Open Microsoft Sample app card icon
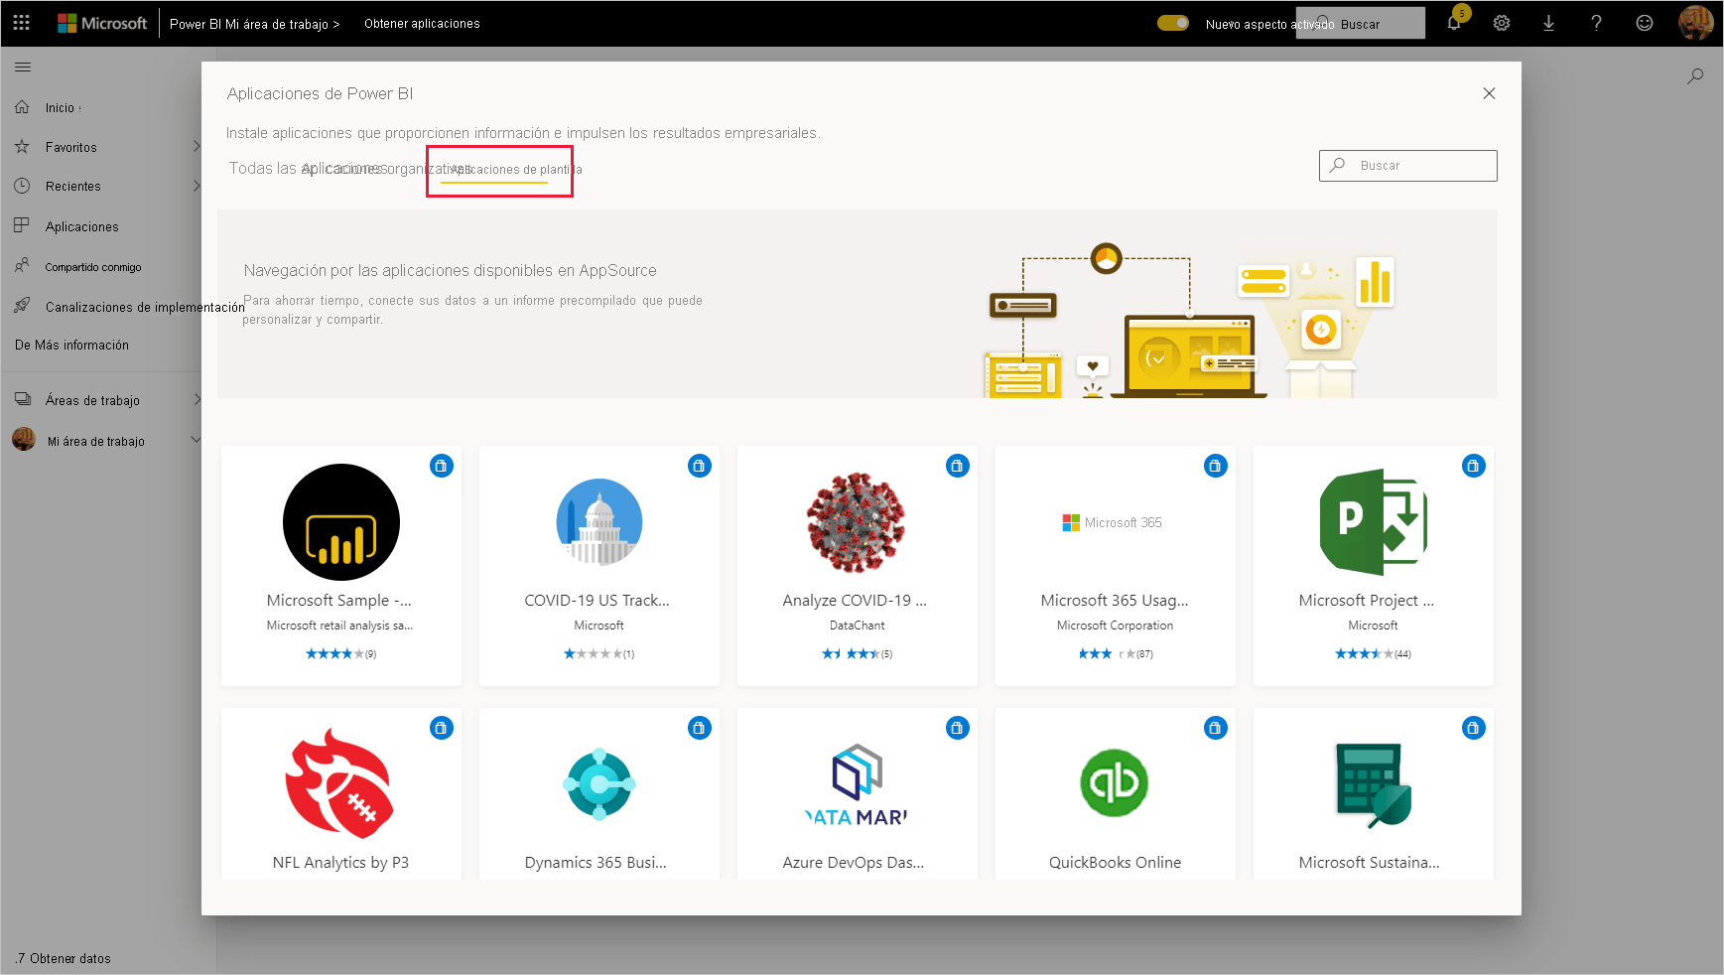Screen dimensions: 1724x975 341,522
